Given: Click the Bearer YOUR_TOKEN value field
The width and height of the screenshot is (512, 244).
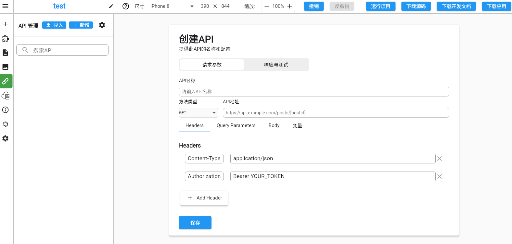Looking at the screenshot, I should click(x=333, y=176).
